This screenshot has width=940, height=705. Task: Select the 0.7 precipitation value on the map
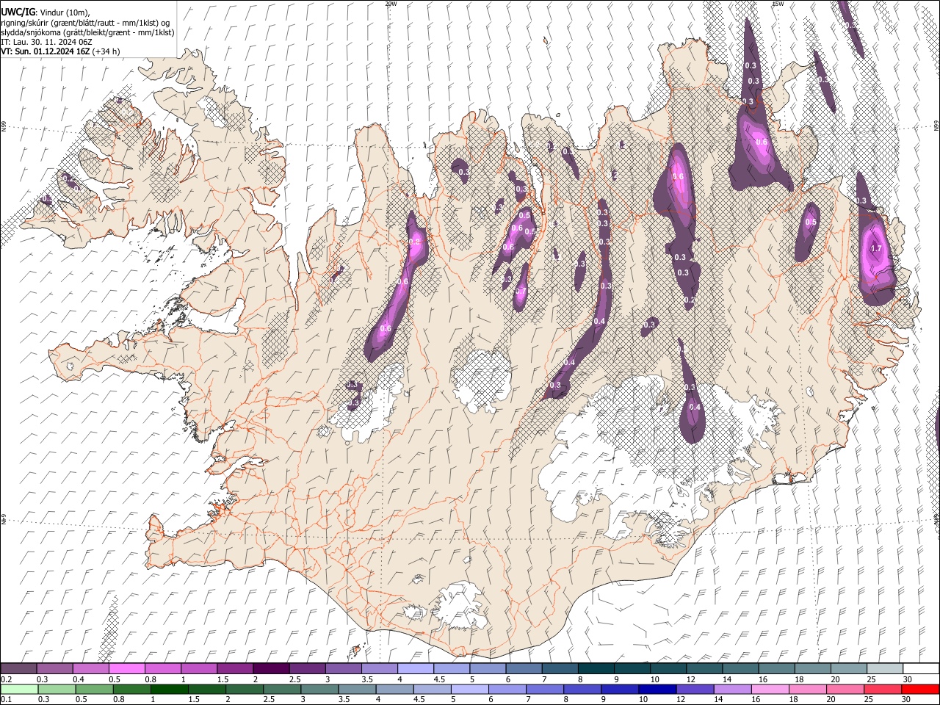(x=520, y=292)
